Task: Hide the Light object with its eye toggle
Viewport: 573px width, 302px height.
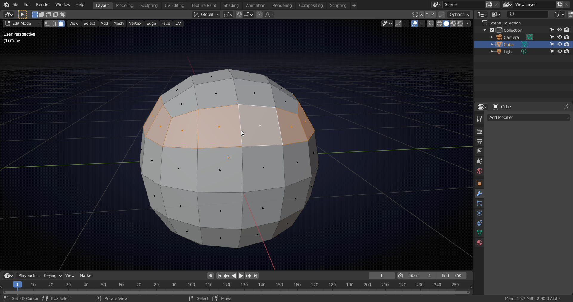Action: (x=560, y=51)
